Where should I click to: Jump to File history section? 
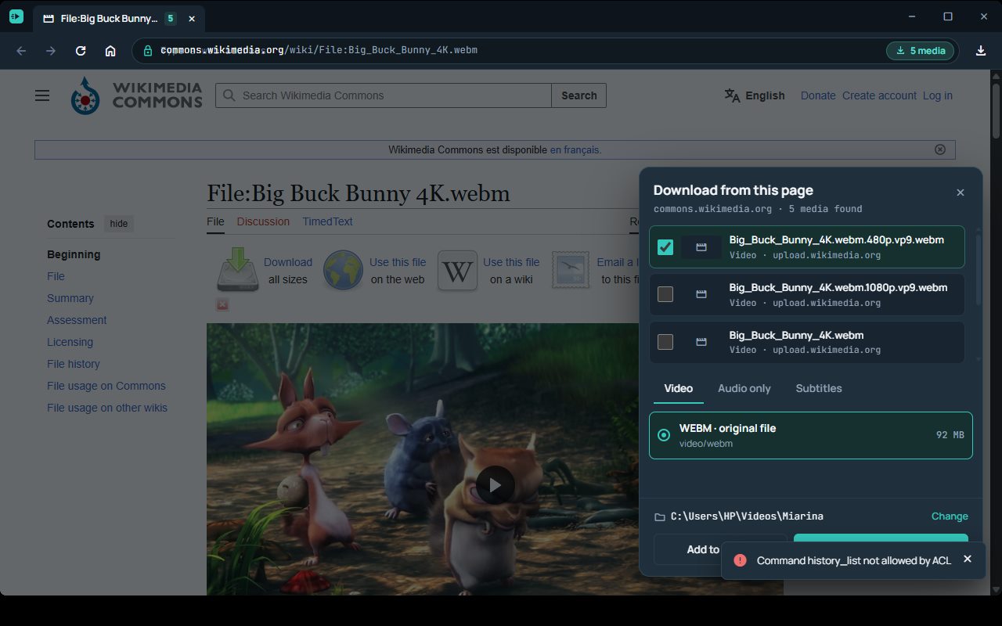[x=74, y=364]
